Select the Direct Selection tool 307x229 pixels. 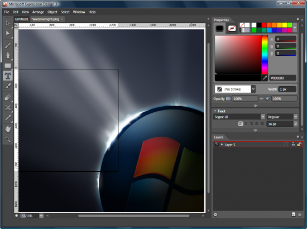click(8, 33)
